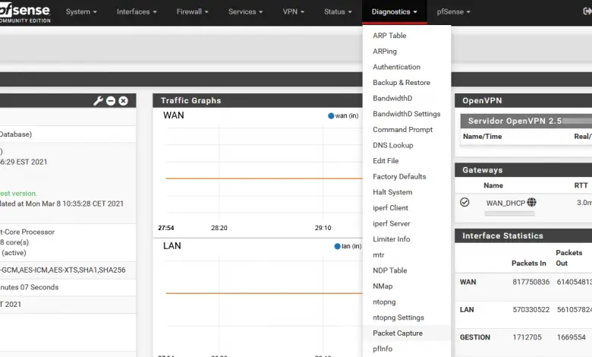Viewport: 592px width, 357px height.
Task: Click LAN row label in Interface Statistics
Action: [x=467, y=310]
